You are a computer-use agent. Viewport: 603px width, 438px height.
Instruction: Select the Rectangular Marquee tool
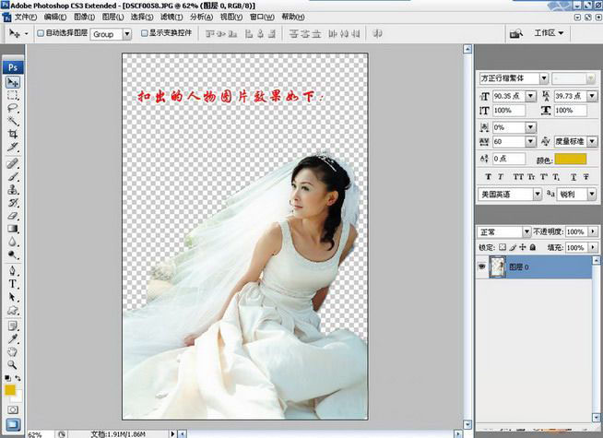coord(14,95)
